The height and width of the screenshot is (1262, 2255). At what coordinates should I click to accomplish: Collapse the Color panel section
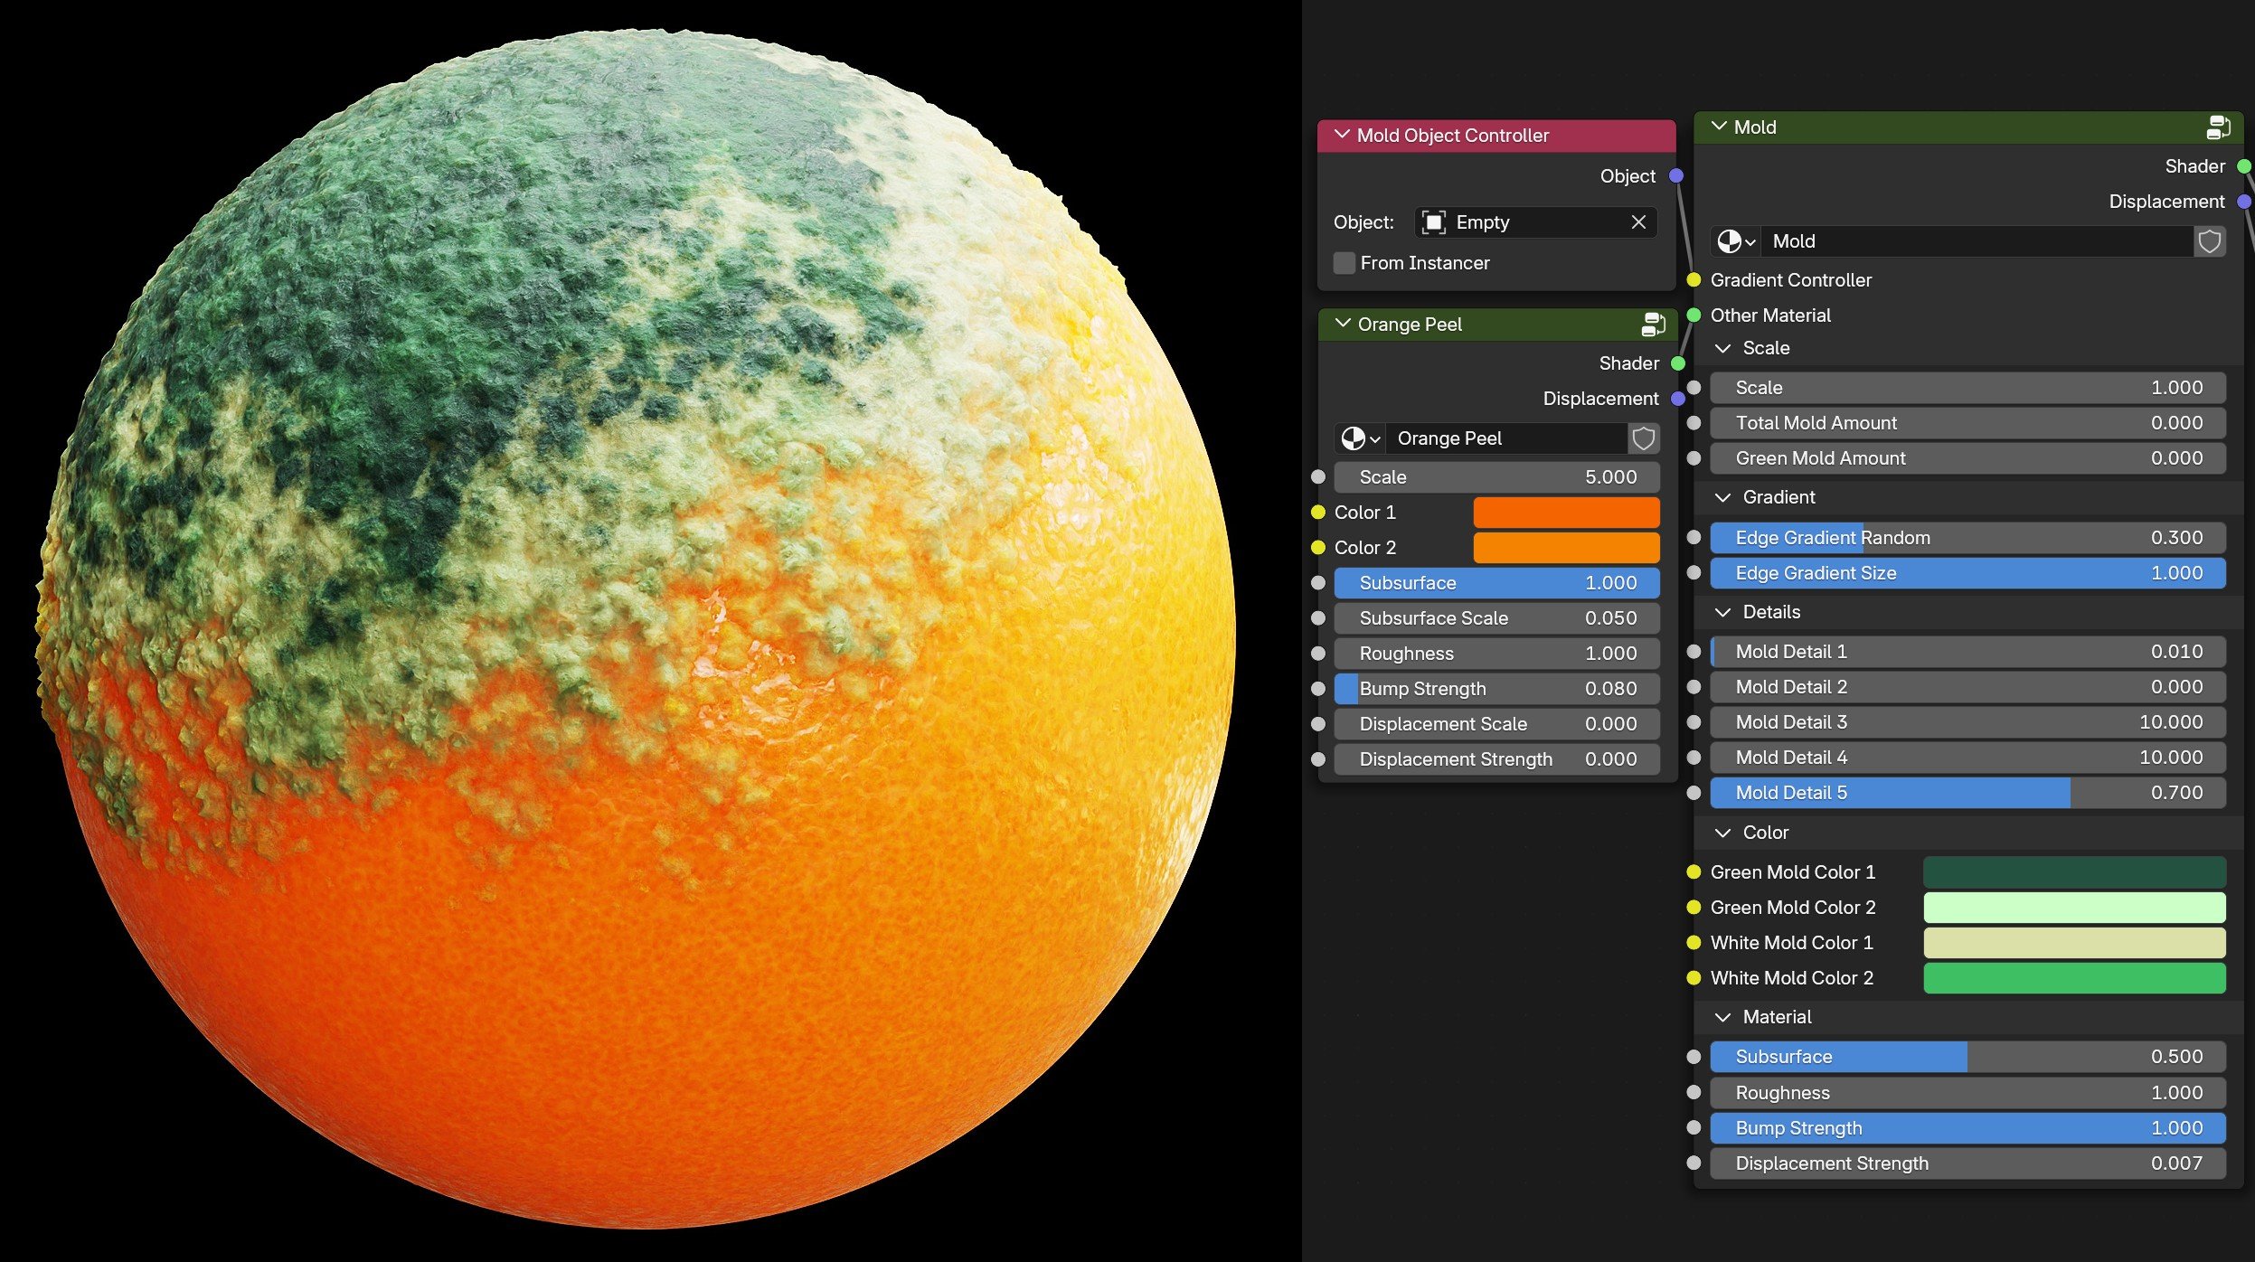(1723, 833)
